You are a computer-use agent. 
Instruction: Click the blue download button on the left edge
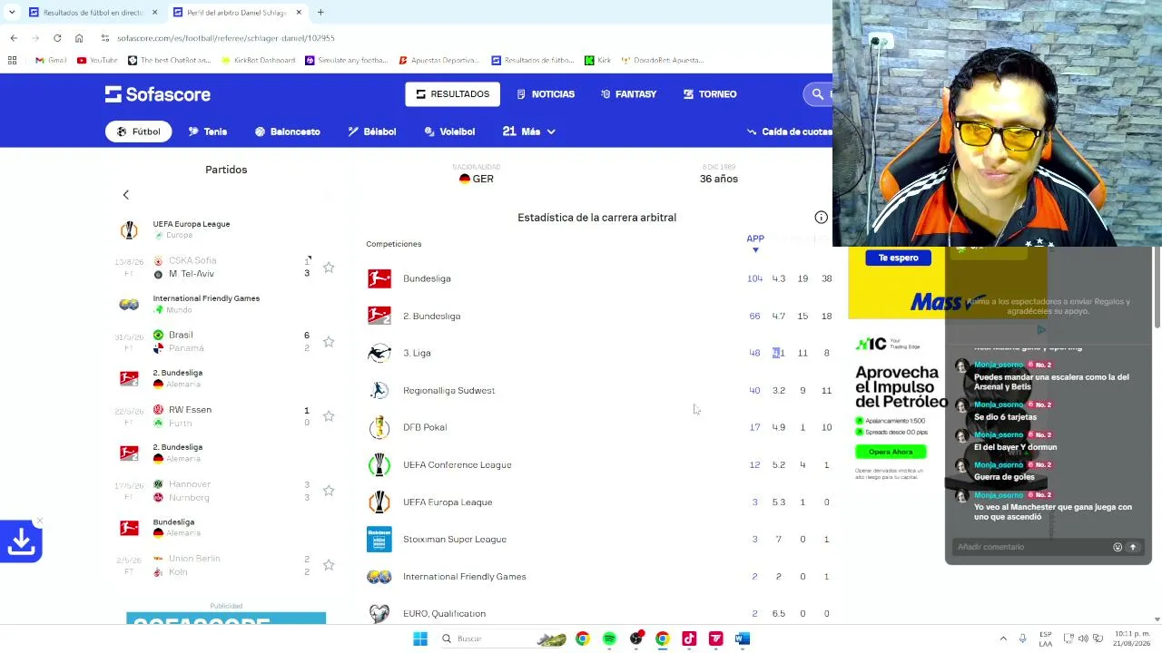click(x=21, y=541)
